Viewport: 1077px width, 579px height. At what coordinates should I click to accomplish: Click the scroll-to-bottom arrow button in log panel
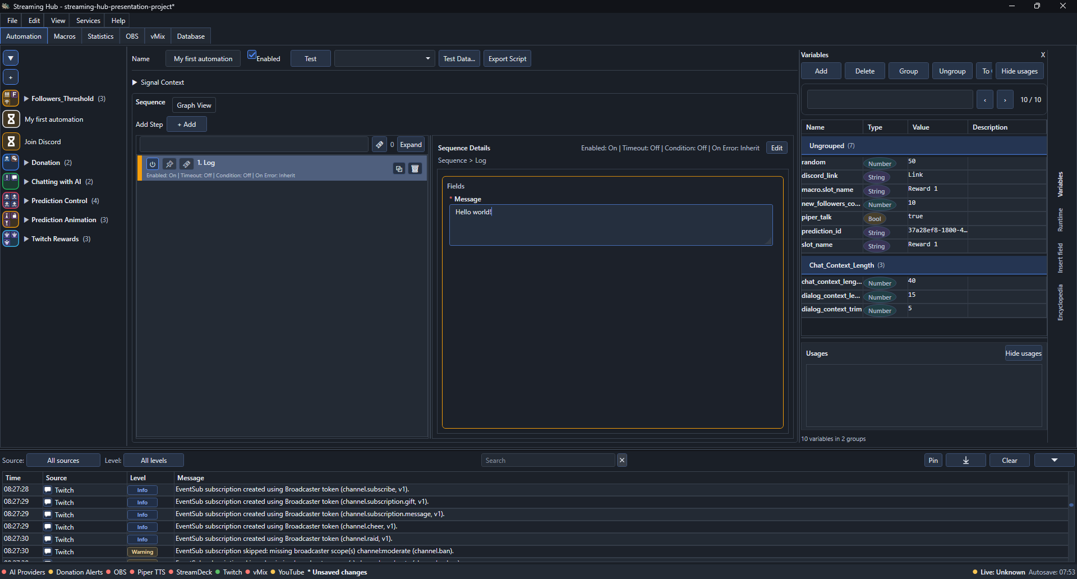pos(966,460)
